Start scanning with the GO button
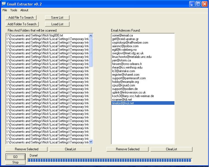This screenshot has height=167, width=209. pos(15,157)
